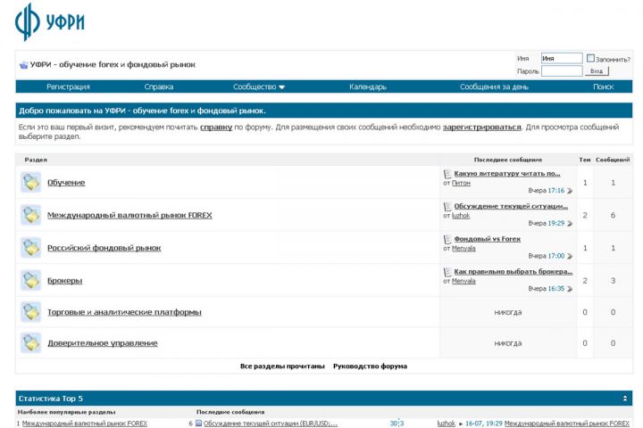The image size is (643, 428).
Task: Click the post icon beside Как правильно выбрать брокера
Action: 447,272
